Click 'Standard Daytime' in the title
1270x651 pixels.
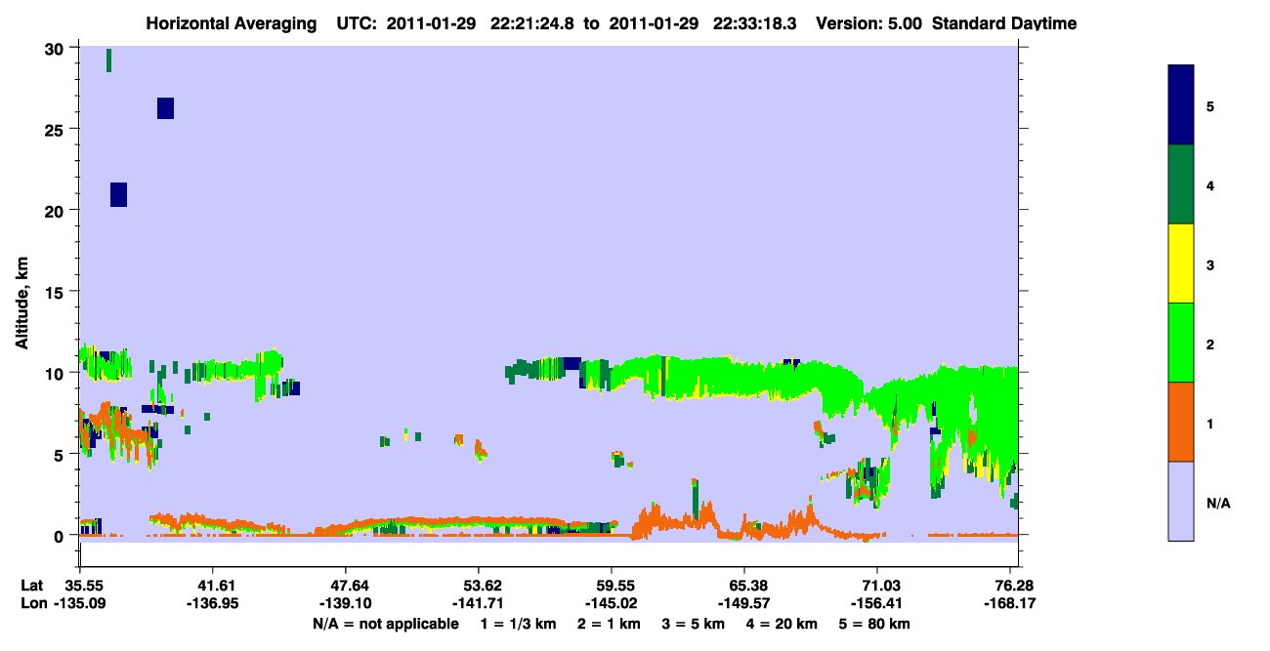(x=1004, y=23)
